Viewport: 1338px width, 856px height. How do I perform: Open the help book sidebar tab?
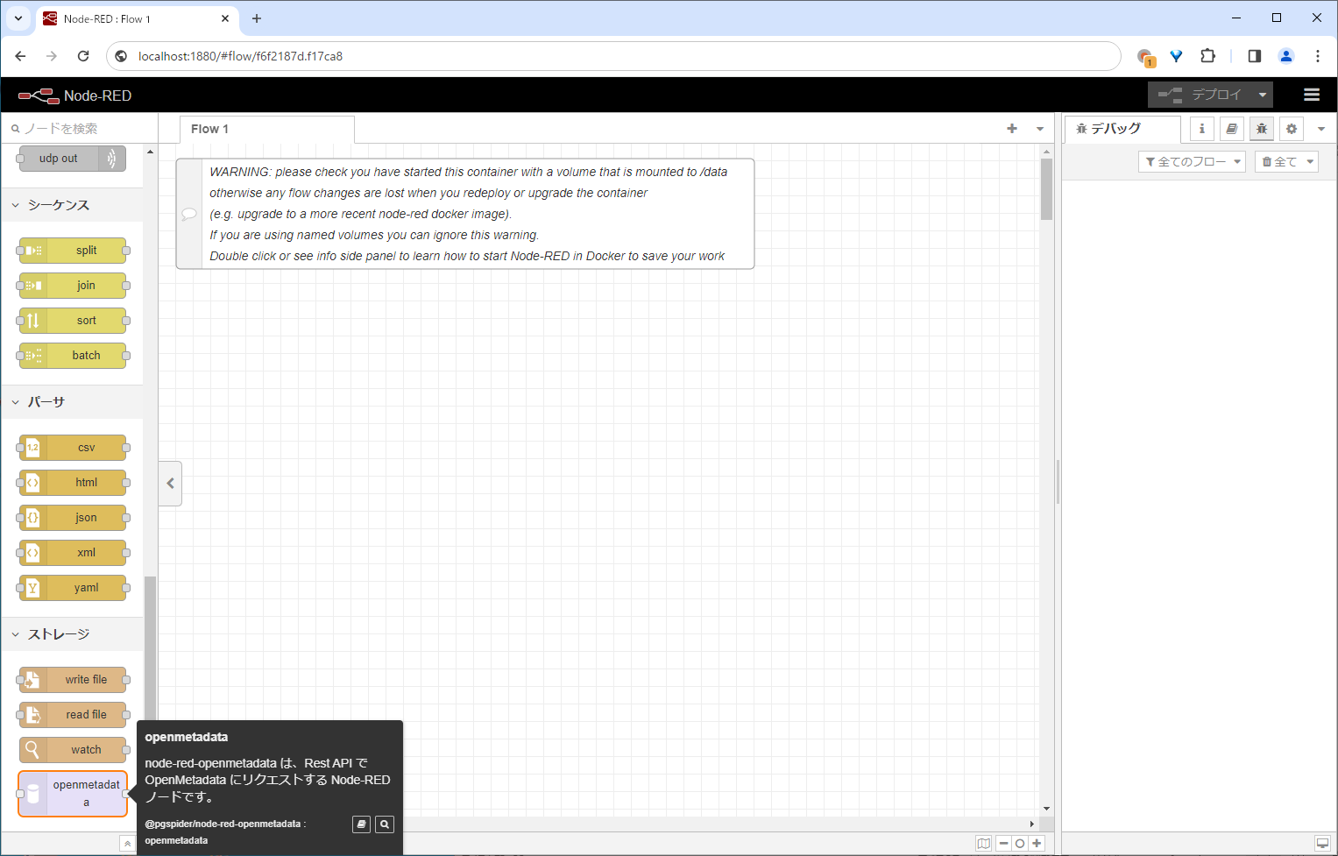pyautogui.click(x=1232, y=129)
